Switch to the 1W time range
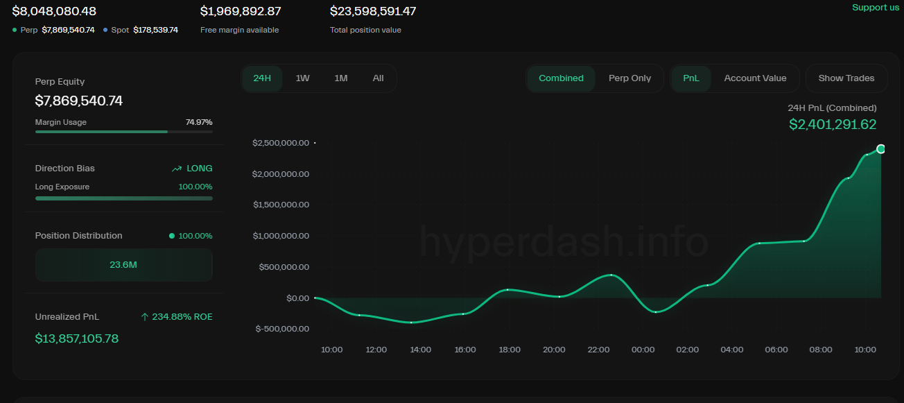Screen dimensions: 904x403 pyautogui.click(x=302, y=78)
